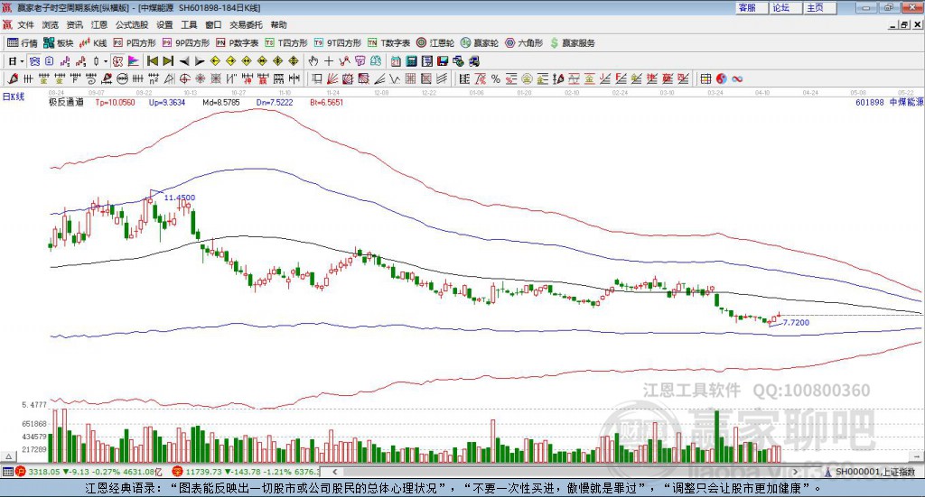Click the blue-red infinity icon
This screenshot has height=497, width=925.
tap(737, 78)
